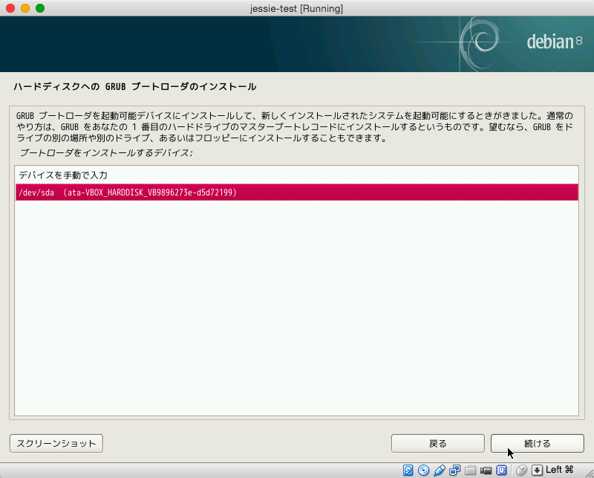Click the shared folders status icon
This screenshot has width=594, height=478.
coord(470,470)
